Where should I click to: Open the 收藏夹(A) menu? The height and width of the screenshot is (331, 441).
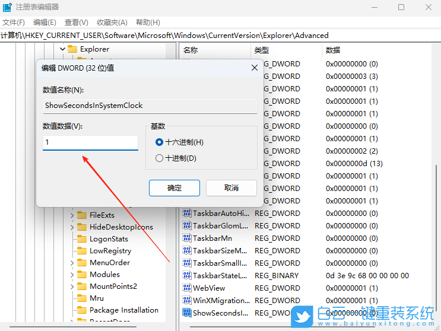pos(112,22)
